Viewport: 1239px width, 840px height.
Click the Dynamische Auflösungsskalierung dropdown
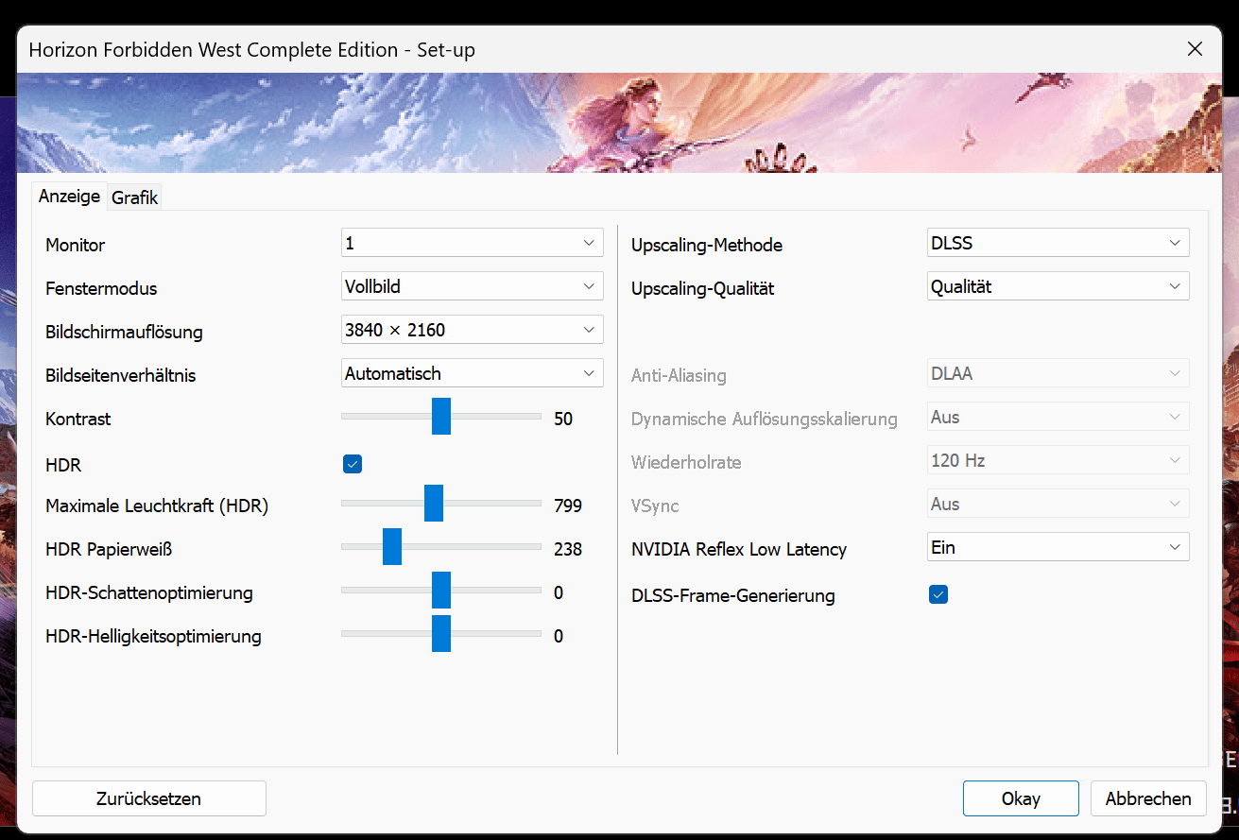(x=1058, y=417)
